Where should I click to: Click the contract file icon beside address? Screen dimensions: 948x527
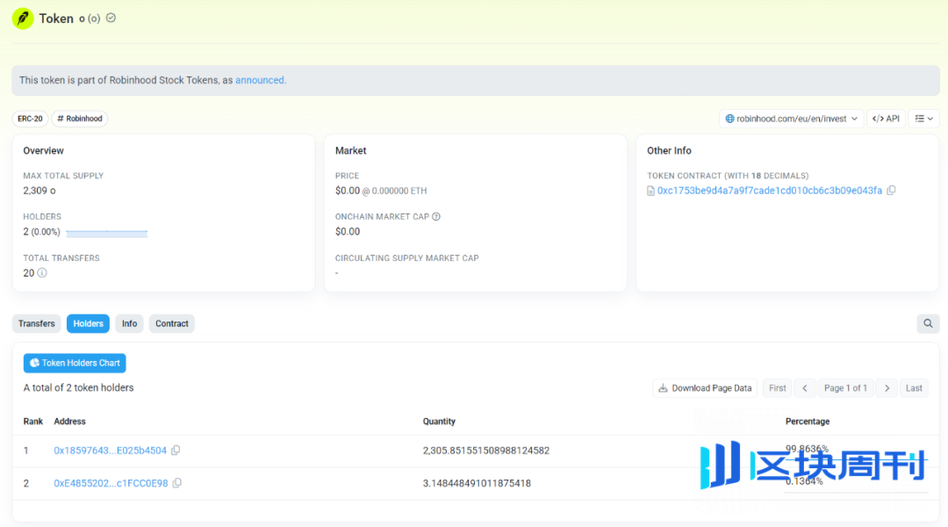pos(650,191)
